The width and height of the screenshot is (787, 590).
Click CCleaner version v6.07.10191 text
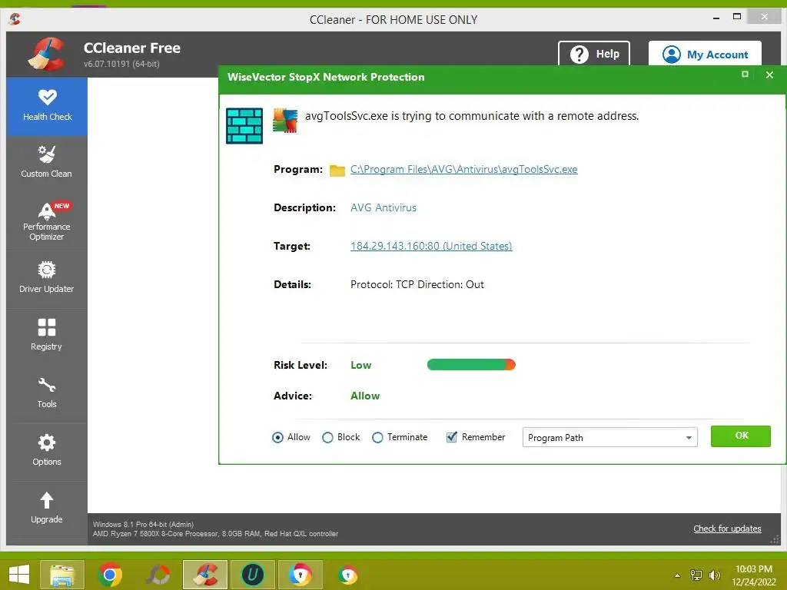click(x=121, y=64)
